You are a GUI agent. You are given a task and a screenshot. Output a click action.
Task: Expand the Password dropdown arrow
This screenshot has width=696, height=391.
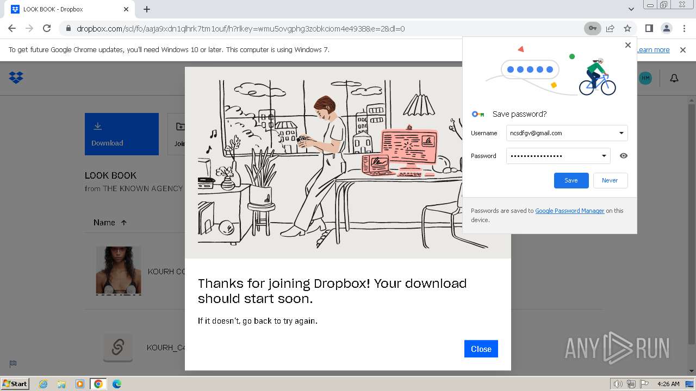(604, 156)
